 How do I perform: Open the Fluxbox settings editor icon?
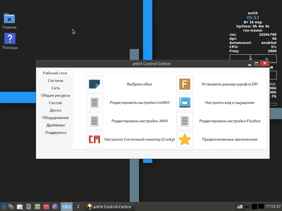[x=185, y=121]
